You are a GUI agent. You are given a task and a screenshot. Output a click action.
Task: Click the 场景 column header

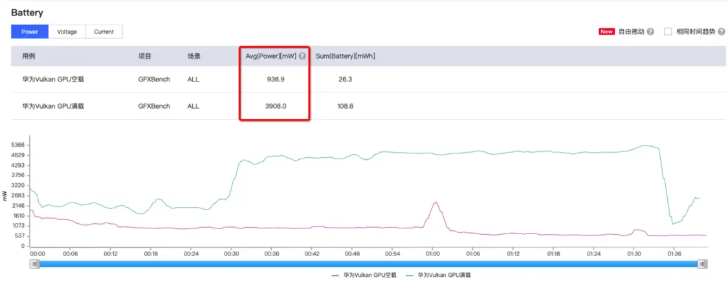pos(193,56)
